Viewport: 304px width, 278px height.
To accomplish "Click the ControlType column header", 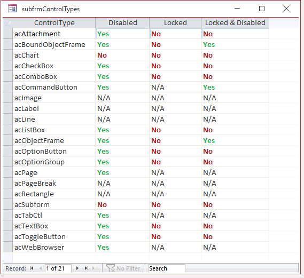I will coord(54,23).
